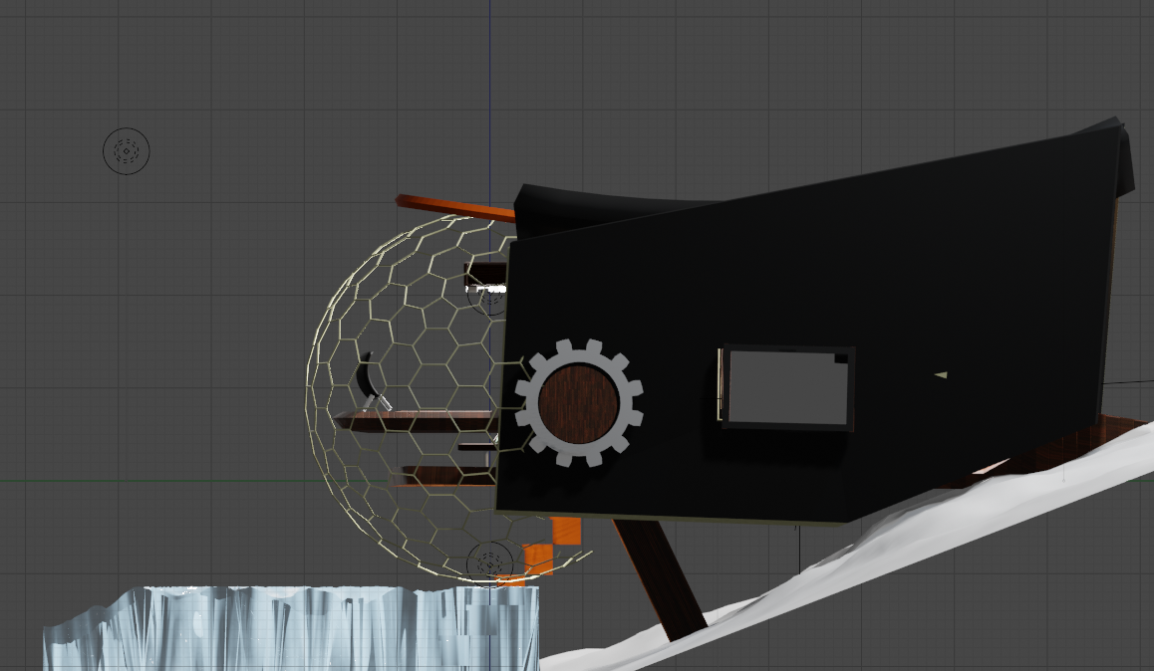The height and width of the screenshot is (671, 1154).
Task: Click the orange beam above the sphere
Action: point(453,208)
